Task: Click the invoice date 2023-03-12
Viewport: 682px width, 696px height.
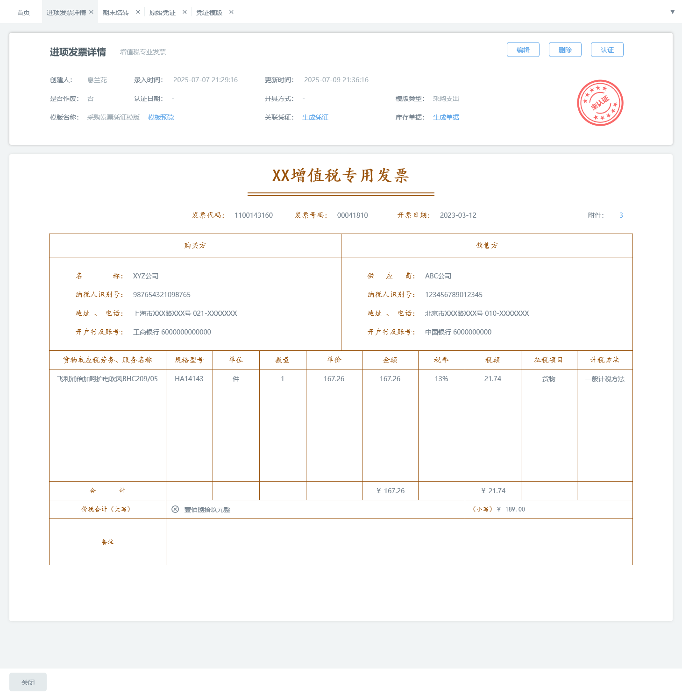Action: tap(458, 215)
